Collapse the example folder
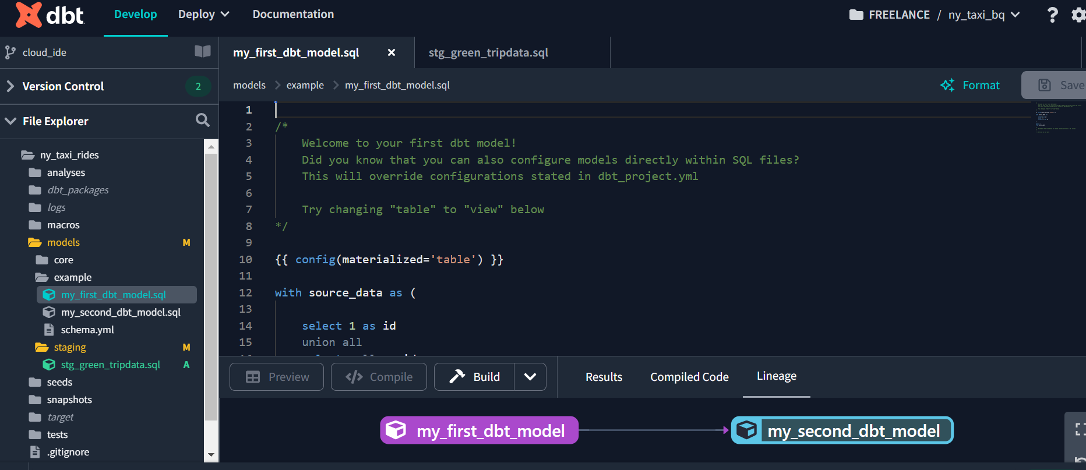The height and width of the screenshot is (470, 1086). pyautogui.click(x=42, y=277)
